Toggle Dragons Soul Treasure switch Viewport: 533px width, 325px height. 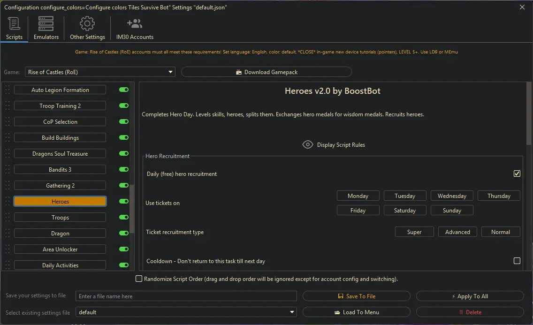(124, 153)
